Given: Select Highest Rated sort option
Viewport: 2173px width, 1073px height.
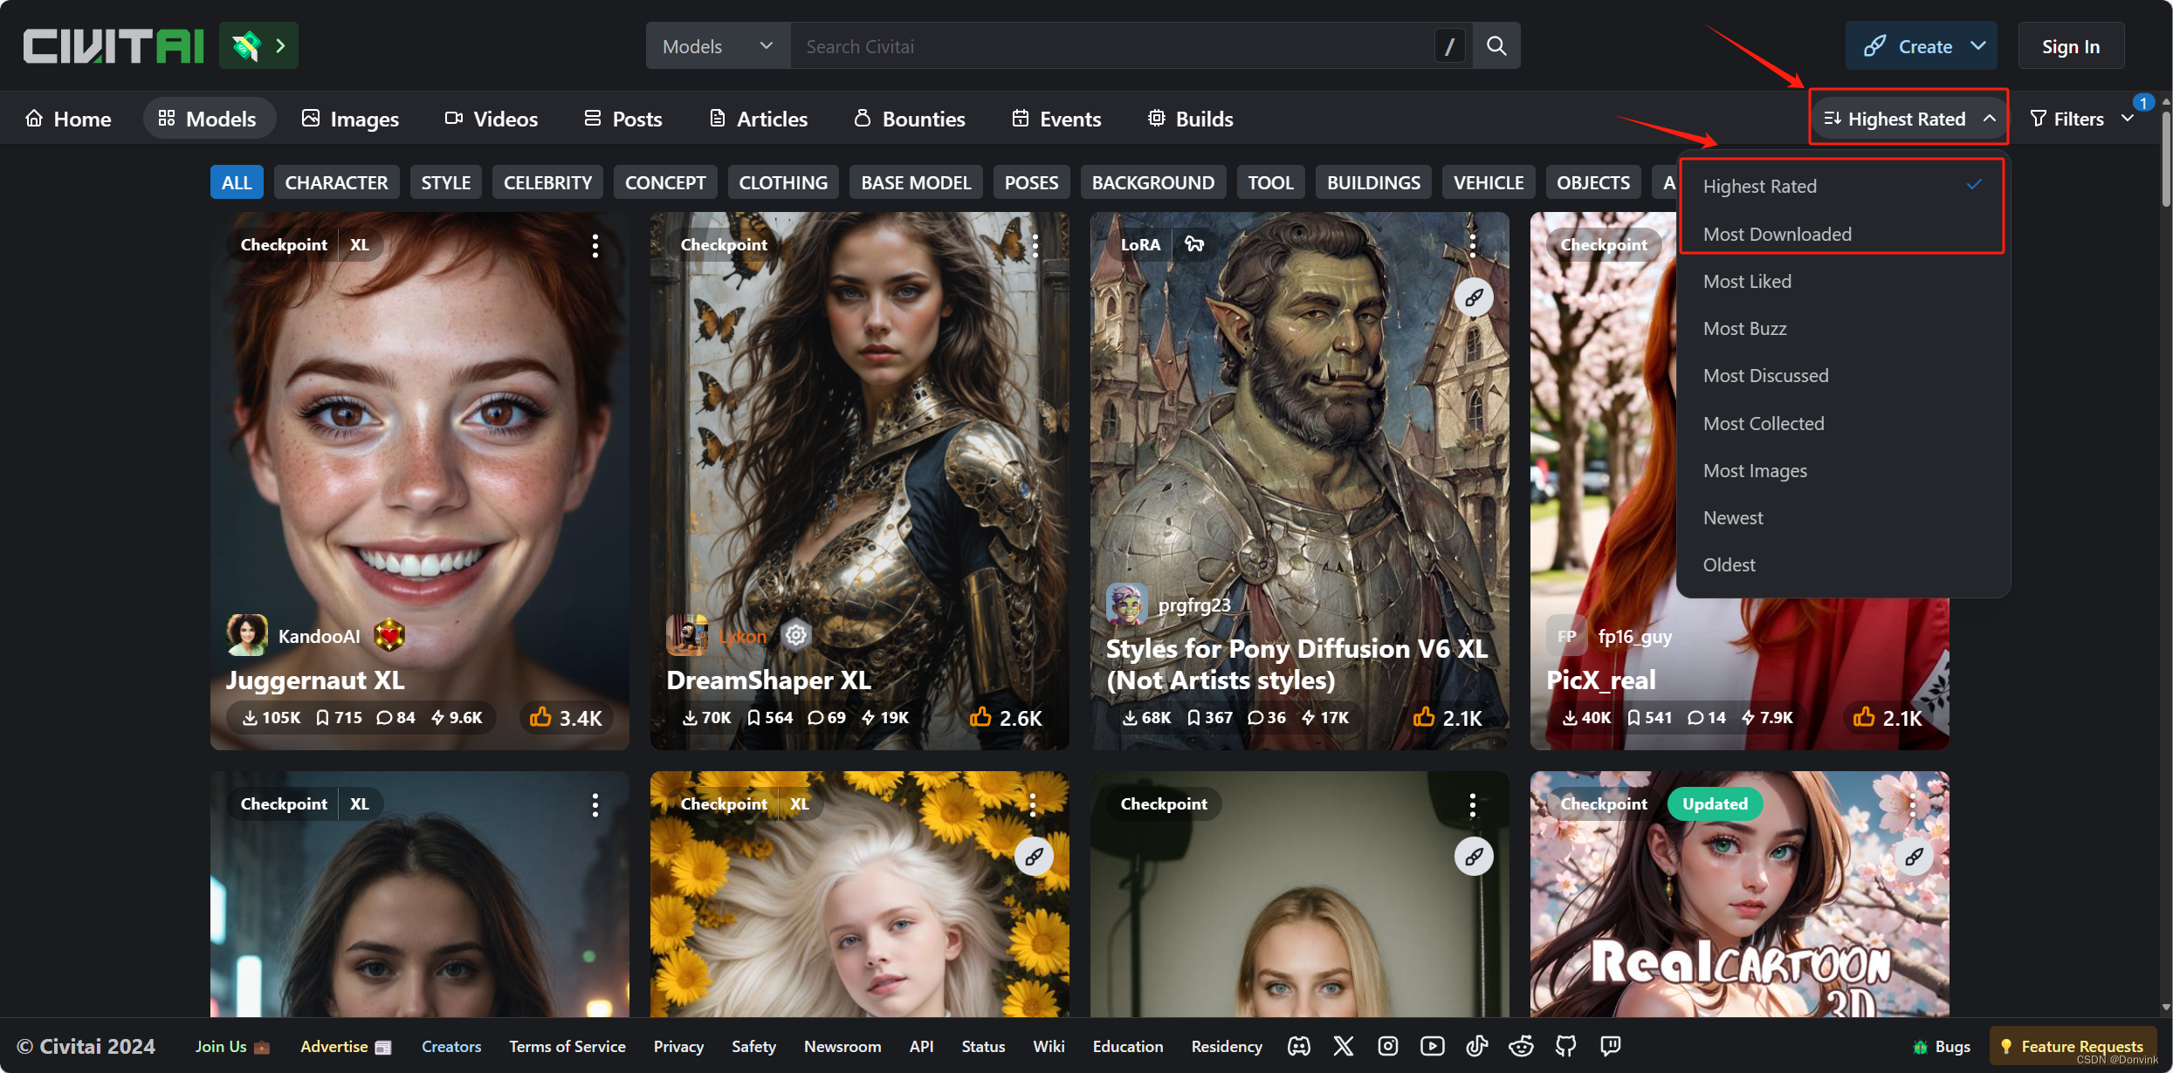Looking at the screenshot, I should [x=1843, y=186].
